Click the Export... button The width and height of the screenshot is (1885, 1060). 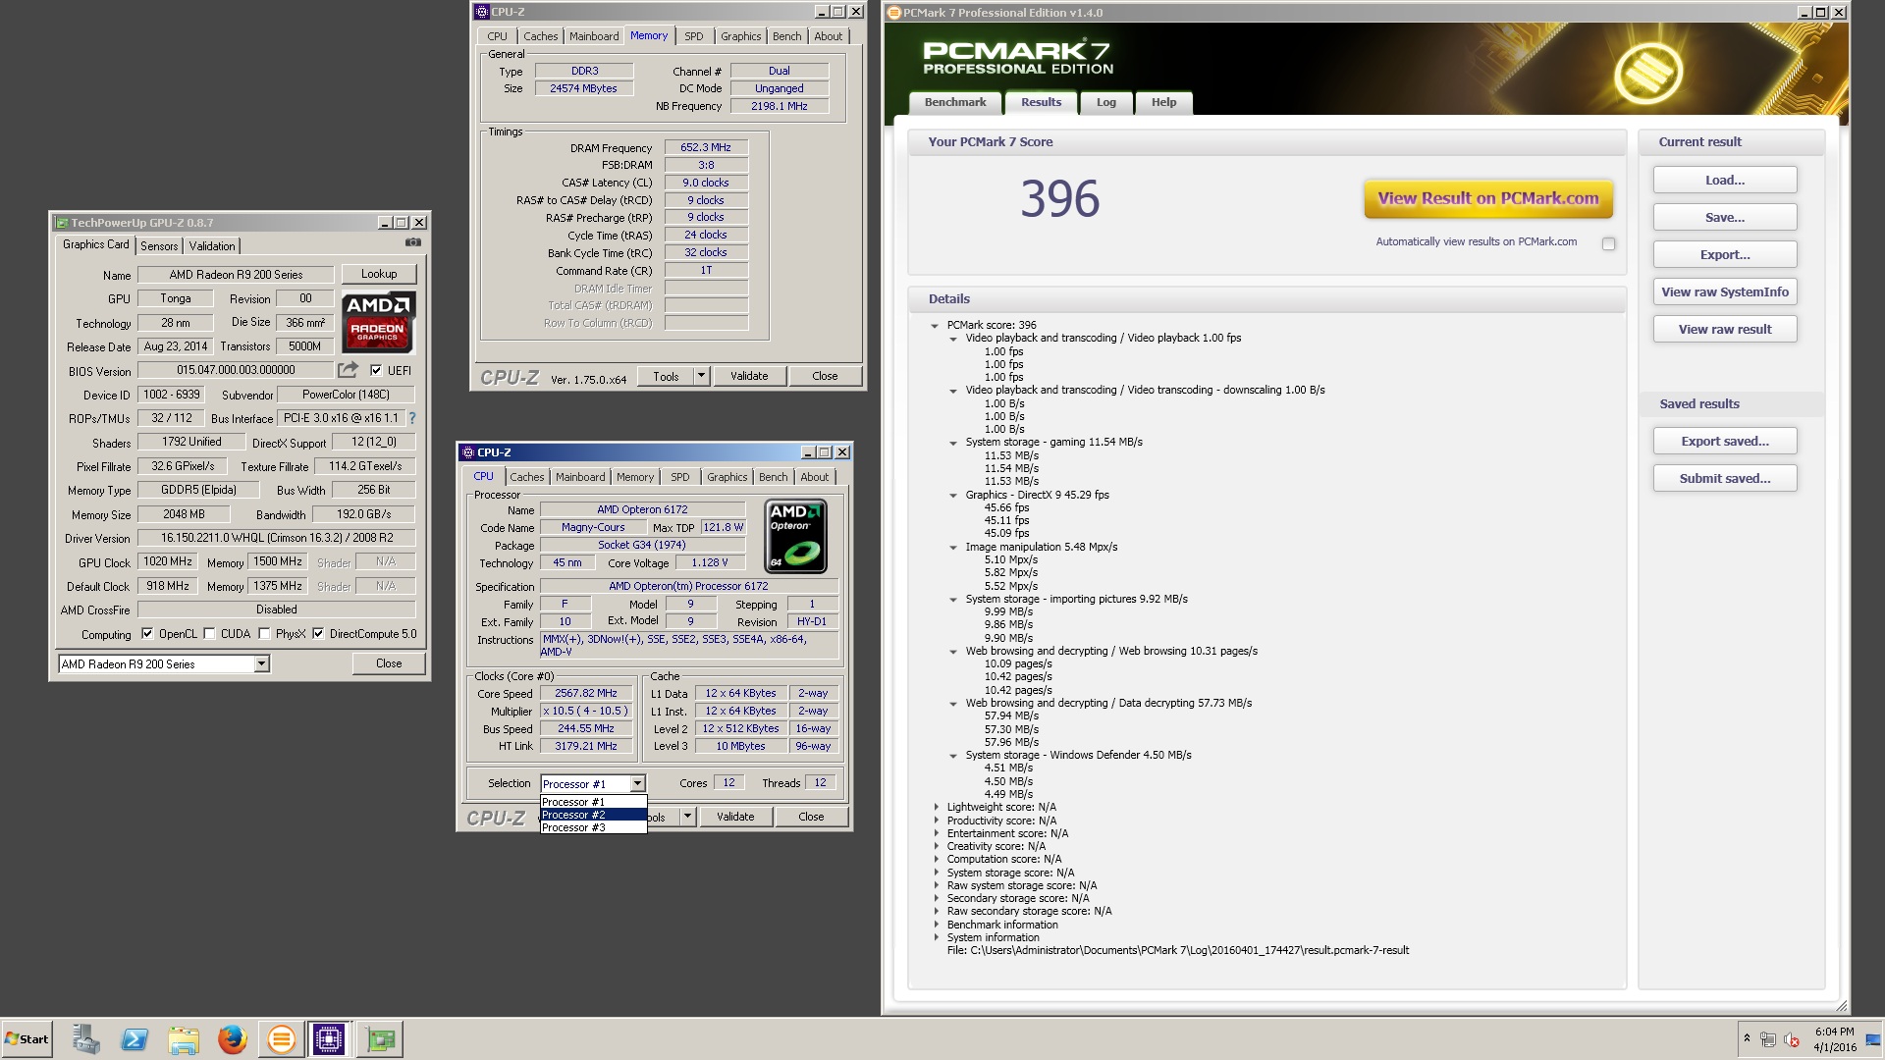(x=1725, y=254)
